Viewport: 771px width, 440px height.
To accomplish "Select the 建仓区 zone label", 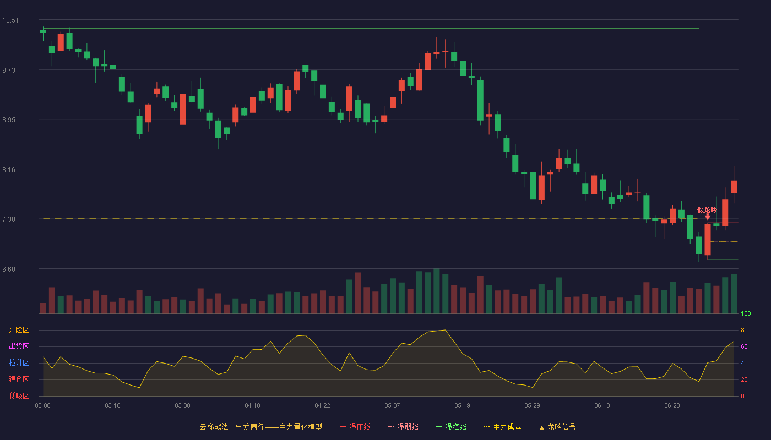I will (x=19, y=380).
